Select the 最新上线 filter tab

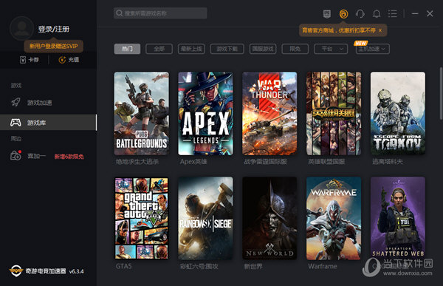[x=191, y=49]
